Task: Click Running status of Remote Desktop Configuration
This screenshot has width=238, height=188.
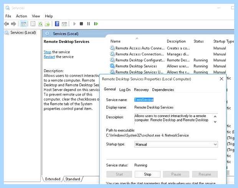Action: pyautogui.click(x=200, y=60)
